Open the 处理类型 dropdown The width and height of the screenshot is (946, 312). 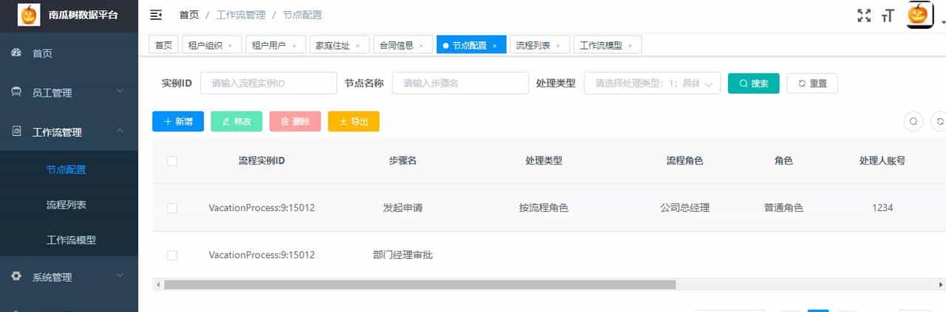[x=652, y=83]
